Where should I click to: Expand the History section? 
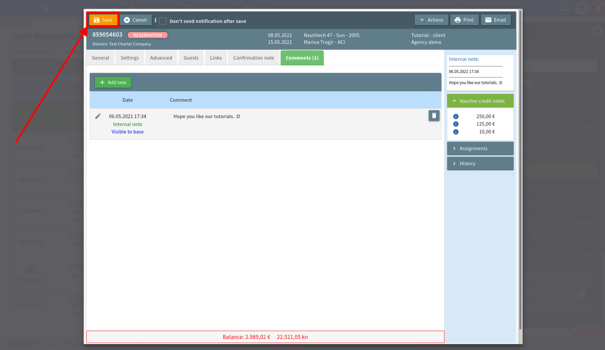[480, 163]
